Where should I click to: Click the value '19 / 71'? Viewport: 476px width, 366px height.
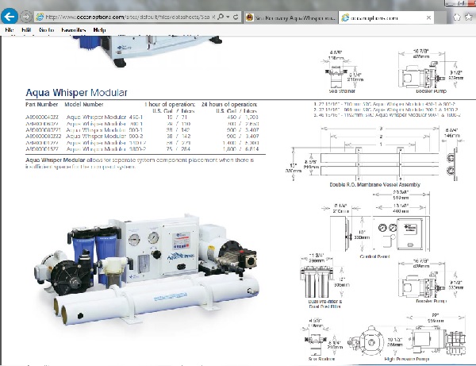click(177, 117)
